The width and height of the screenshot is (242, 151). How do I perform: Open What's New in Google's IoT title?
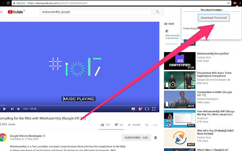213,149
